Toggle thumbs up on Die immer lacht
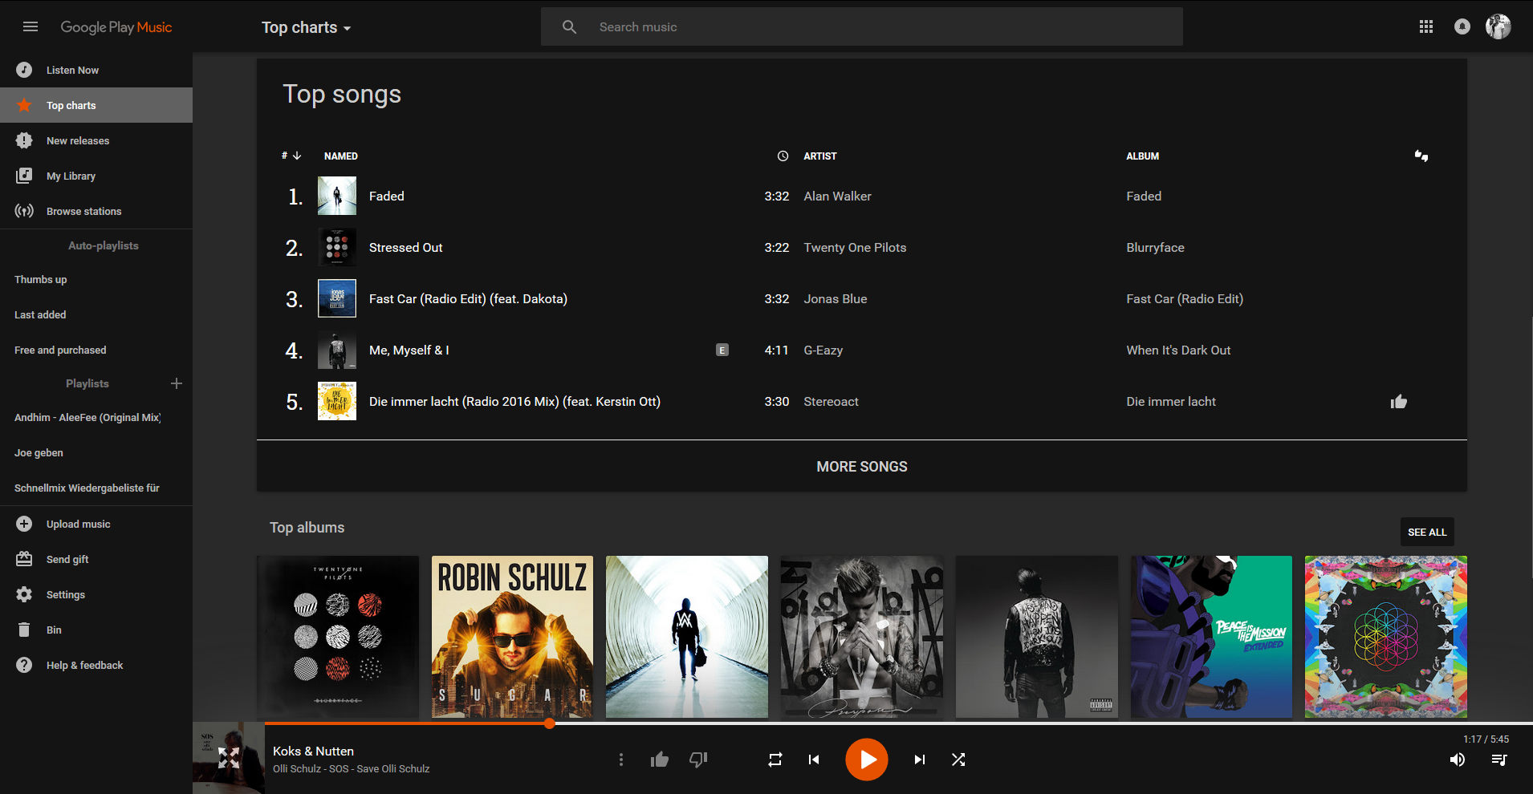The image size is (1533, 794). click(x=1399, y=402)
